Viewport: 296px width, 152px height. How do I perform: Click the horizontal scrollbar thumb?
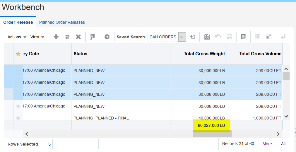pos(212,134)
